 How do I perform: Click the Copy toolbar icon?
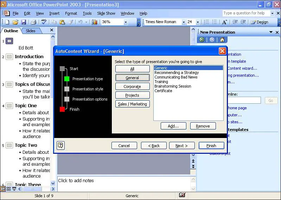pos(54,22)
